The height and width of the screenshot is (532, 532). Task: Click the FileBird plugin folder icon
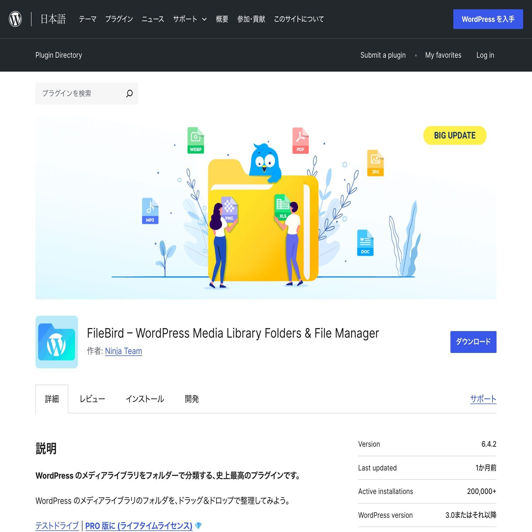[57, 342]
